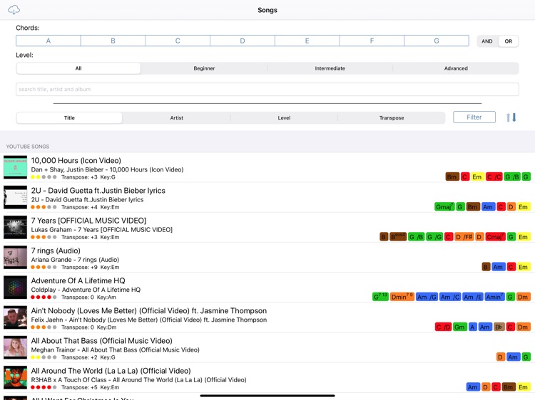This screenshot has width=535, height=400.
Task: Open the 2U David Guetta thumbnail
Action: 16,197
